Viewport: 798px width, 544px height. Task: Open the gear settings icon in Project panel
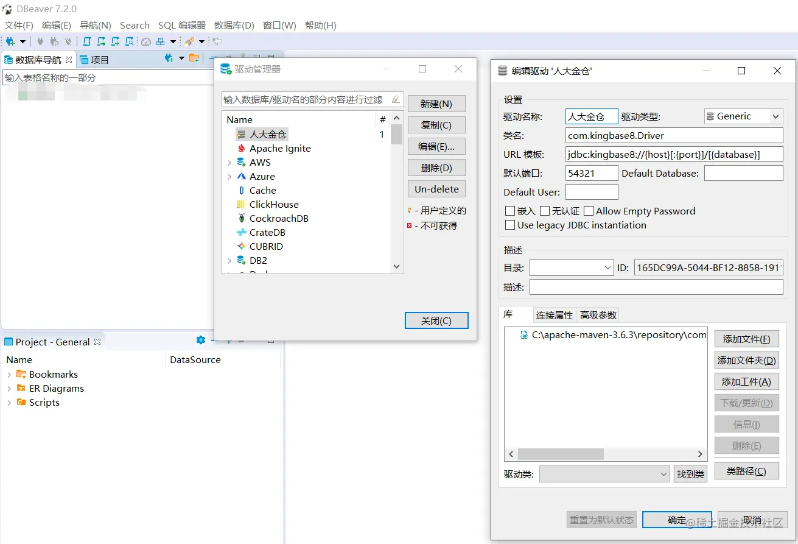tap(201, 340)
